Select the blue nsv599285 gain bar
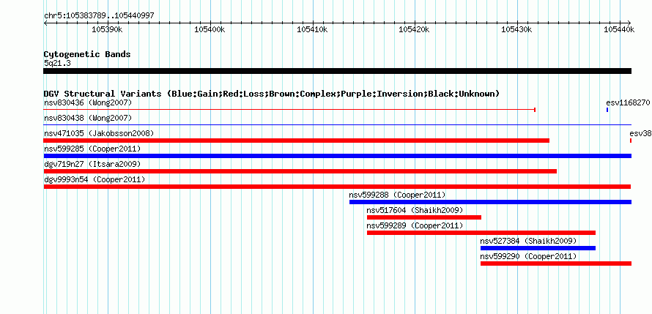This screenshot has height=314, width=652. pyautogui.click(x=337, y=156)
